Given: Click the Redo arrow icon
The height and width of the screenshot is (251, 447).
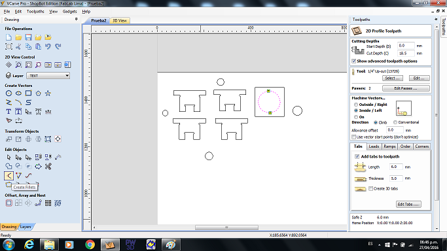Looking at the screenshot, I should click(58, 46).
